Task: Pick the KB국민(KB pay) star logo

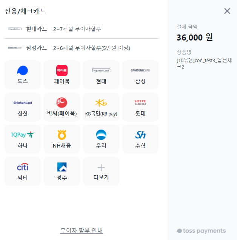Action: click(x=101, y=103)
